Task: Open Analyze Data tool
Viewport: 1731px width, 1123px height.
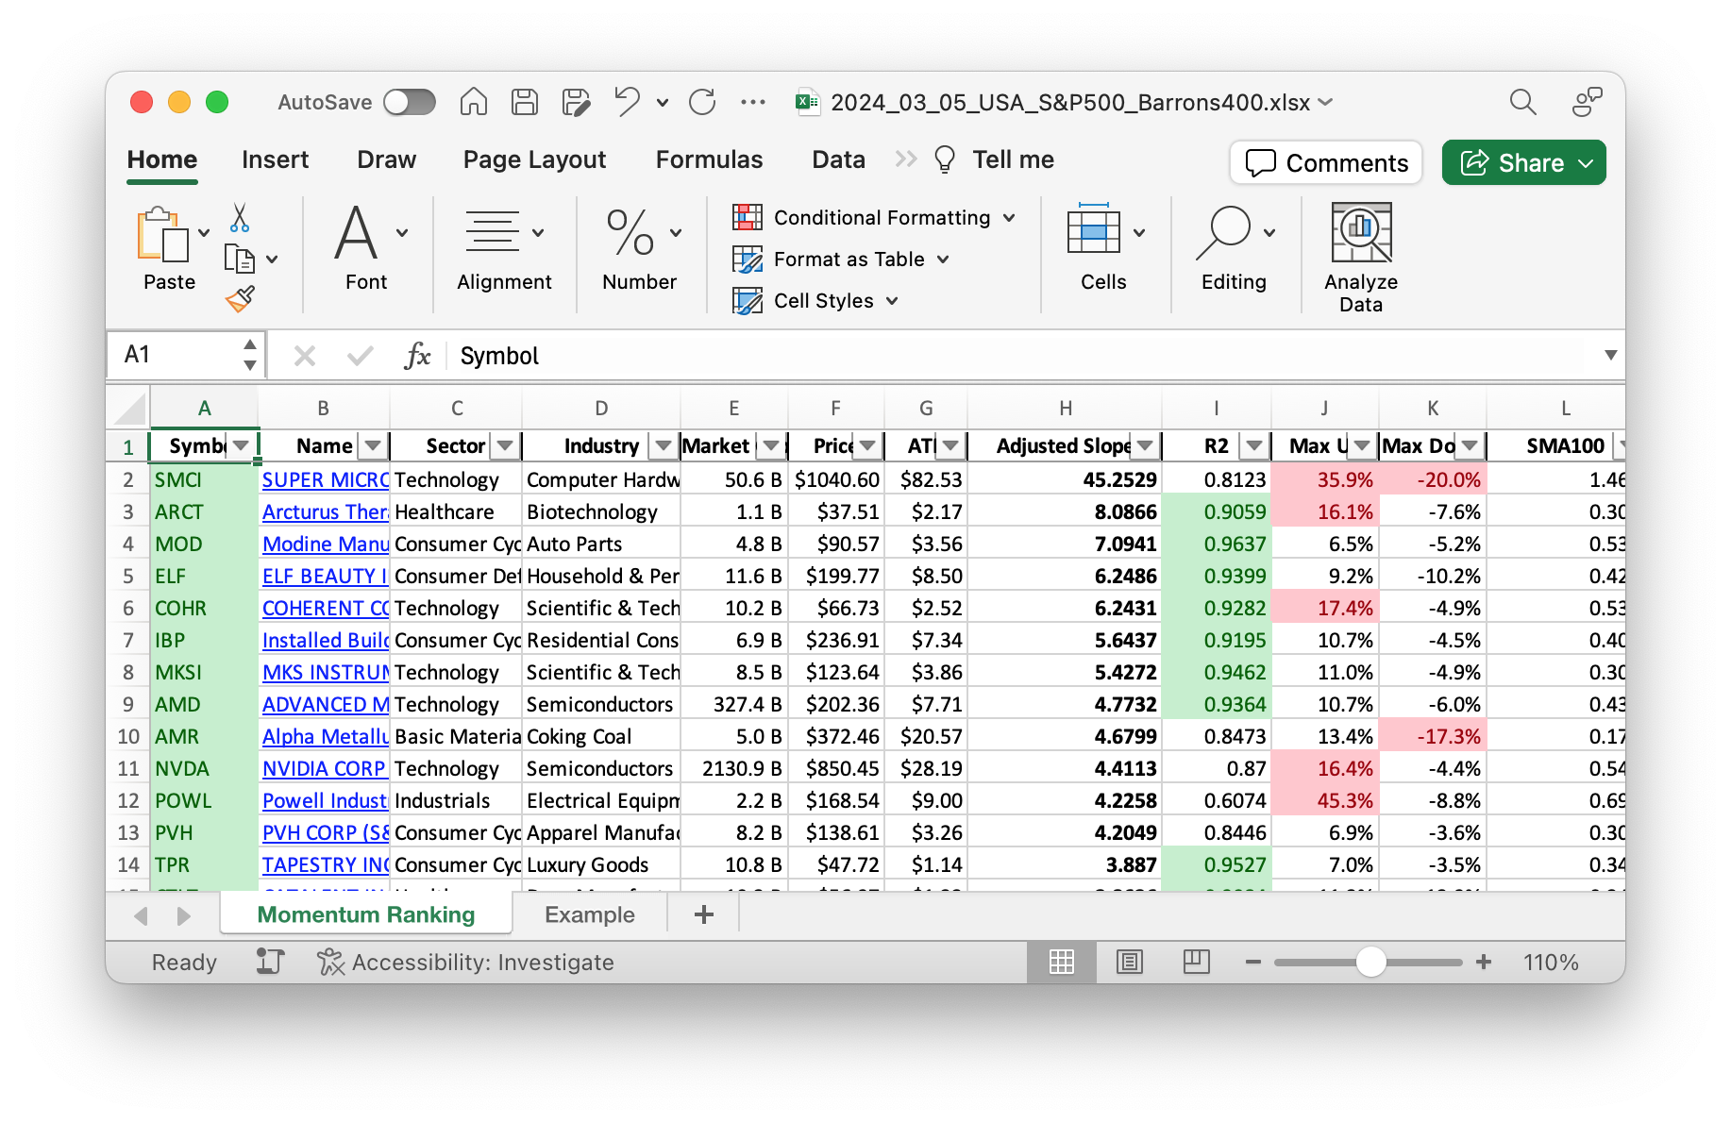Action: click(x=1360, y=258)
